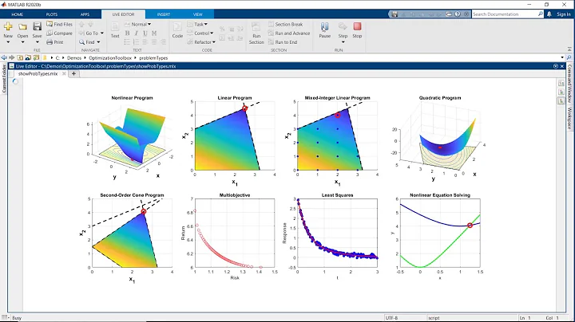Toggle italic formatting
Viewport: 575px width, 322px height.
pyautogui.click(x=136, y=33)
